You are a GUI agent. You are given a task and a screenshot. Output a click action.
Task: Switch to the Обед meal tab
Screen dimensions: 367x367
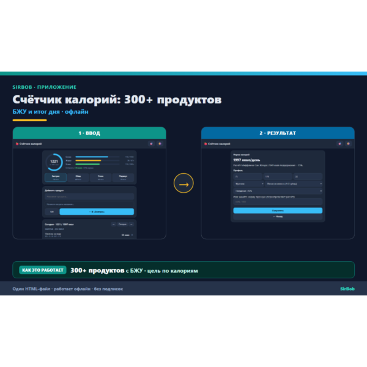78,177
